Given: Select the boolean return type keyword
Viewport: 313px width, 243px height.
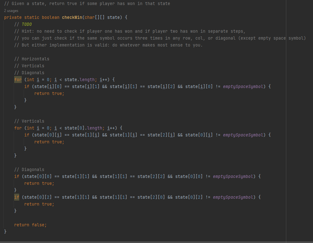Looking at the screenshot, I should (50, 17).
